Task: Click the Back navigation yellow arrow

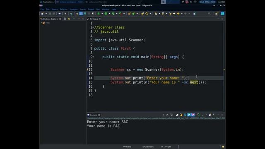Action: pos(178,14)
